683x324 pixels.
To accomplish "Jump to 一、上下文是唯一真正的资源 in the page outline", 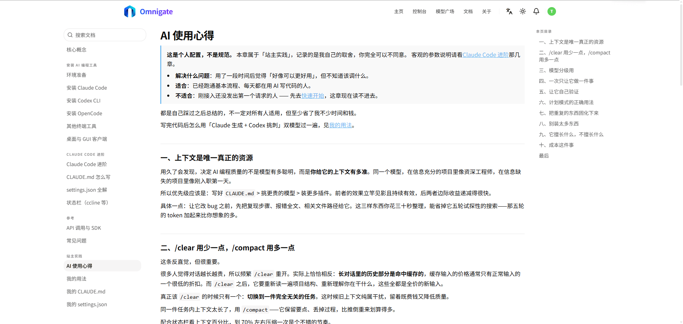I will 571,42.
